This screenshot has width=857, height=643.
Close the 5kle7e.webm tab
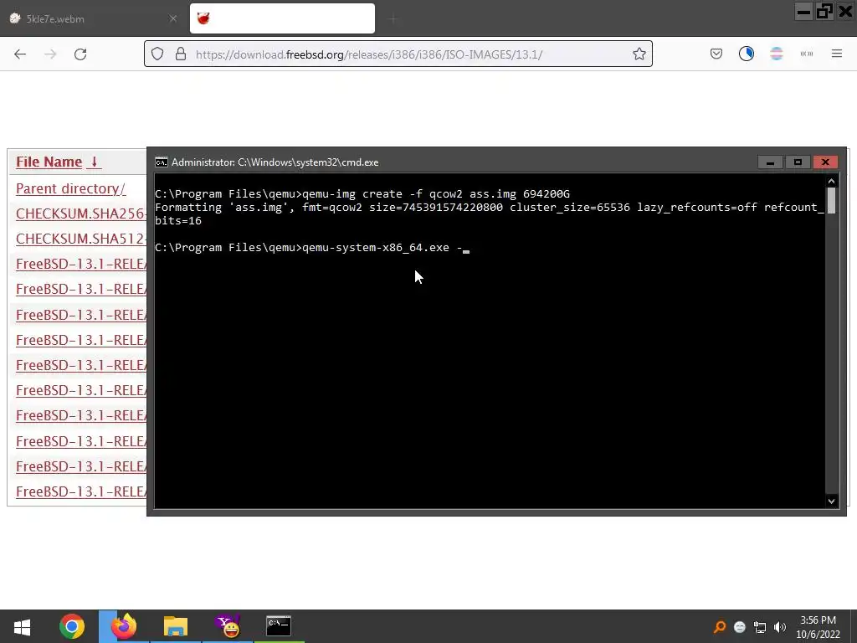tap(172, 18)
